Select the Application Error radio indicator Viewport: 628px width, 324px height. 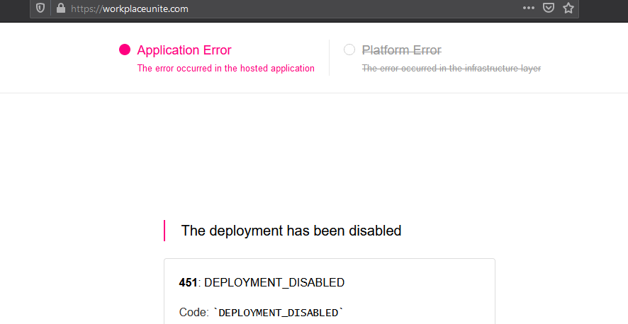click(x=125, y=50)
